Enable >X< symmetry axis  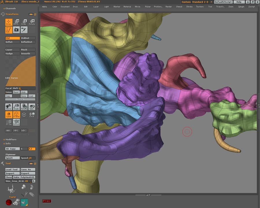8,131
